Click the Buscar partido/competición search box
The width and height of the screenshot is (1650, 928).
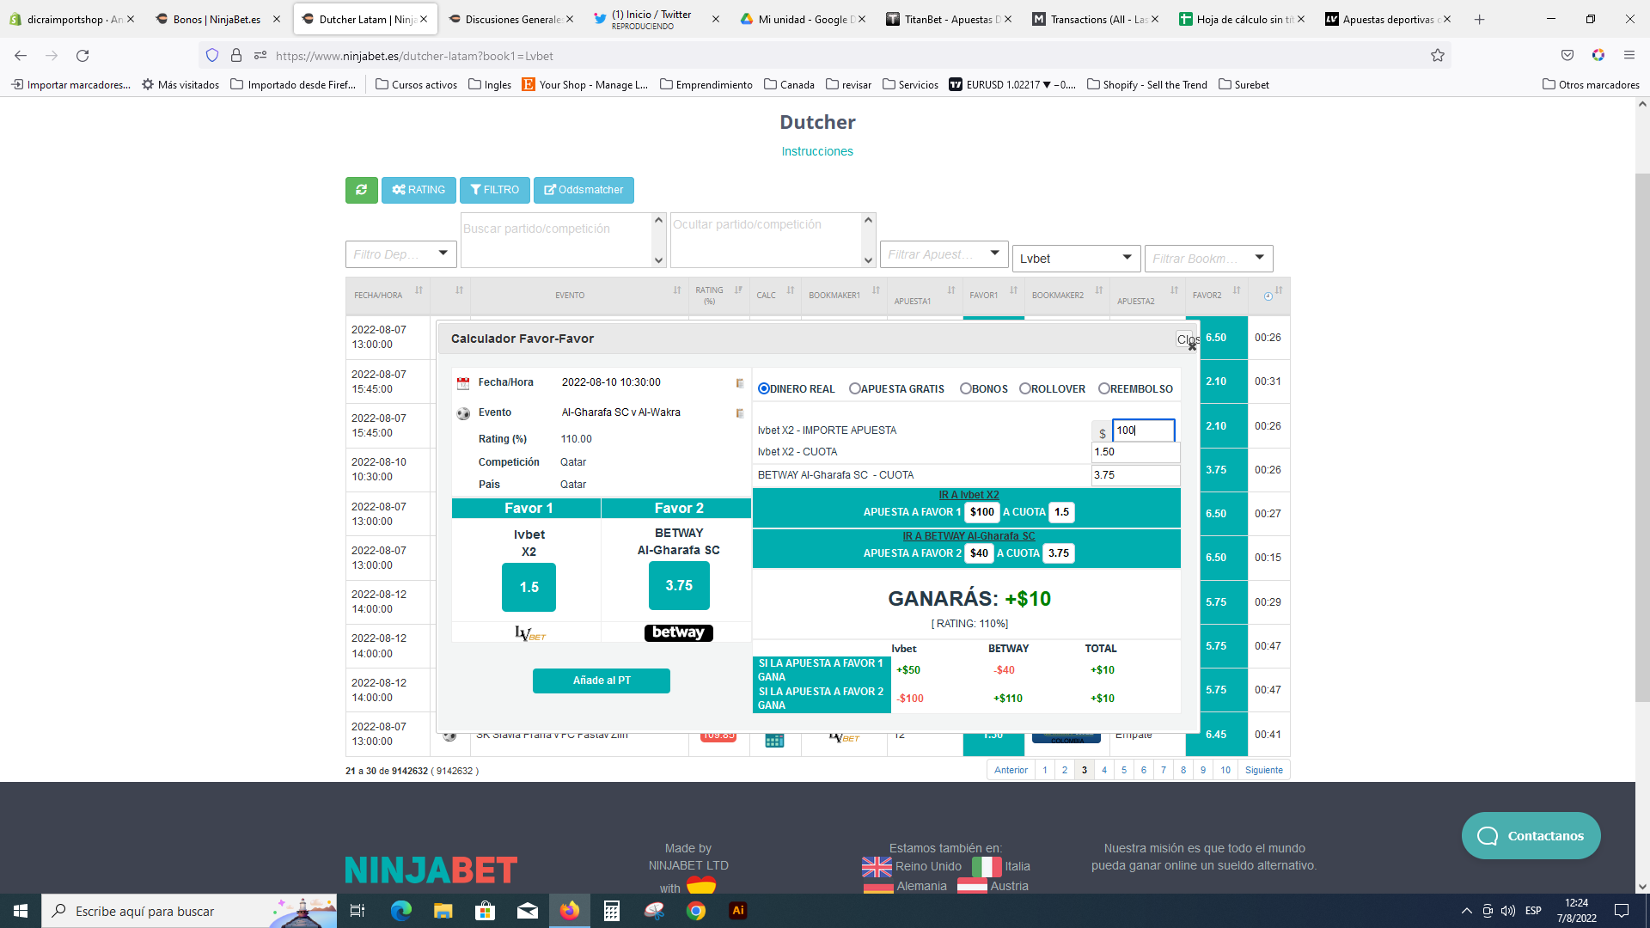pyautogui.click(x=563, y=241)
